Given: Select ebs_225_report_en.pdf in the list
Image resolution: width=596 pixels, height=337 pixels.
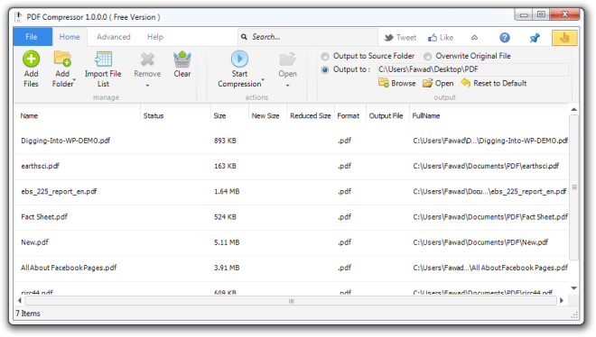Looking at the screenshot, I should click(291, 192).
